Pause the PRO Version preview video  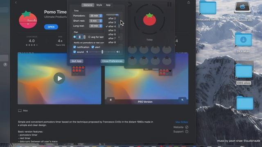click(111, 100)
